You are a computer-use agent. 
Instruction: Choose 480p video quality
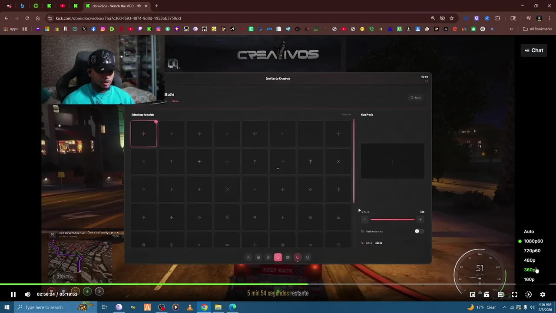(x=530, y=260)
